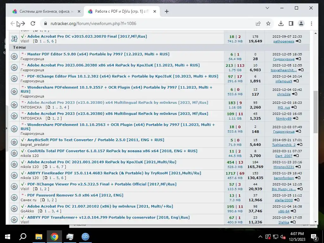This screenshot has height=243, width=324.
Task: Share this page using the share icon
Action: tap(258, 23)
